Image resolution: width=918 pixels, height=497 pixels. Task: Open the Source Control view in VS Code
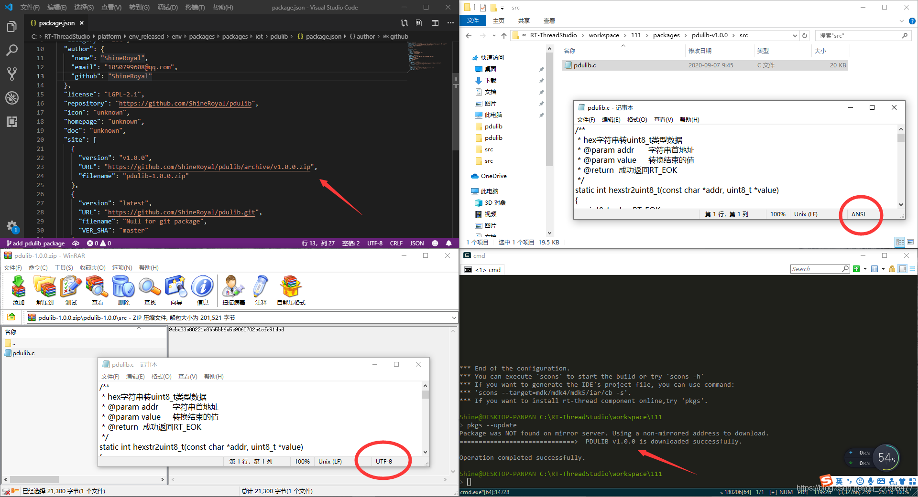click(x=12, y=74)
